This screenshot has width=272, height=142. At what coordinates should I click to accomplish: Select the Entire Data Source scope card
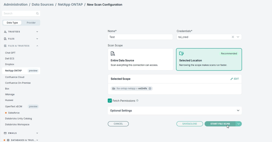[x=140, y=60]
